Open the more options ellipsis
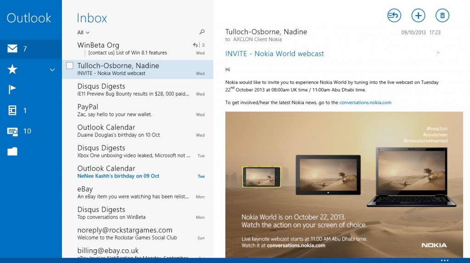470x263 pixels. click(445, 260)
